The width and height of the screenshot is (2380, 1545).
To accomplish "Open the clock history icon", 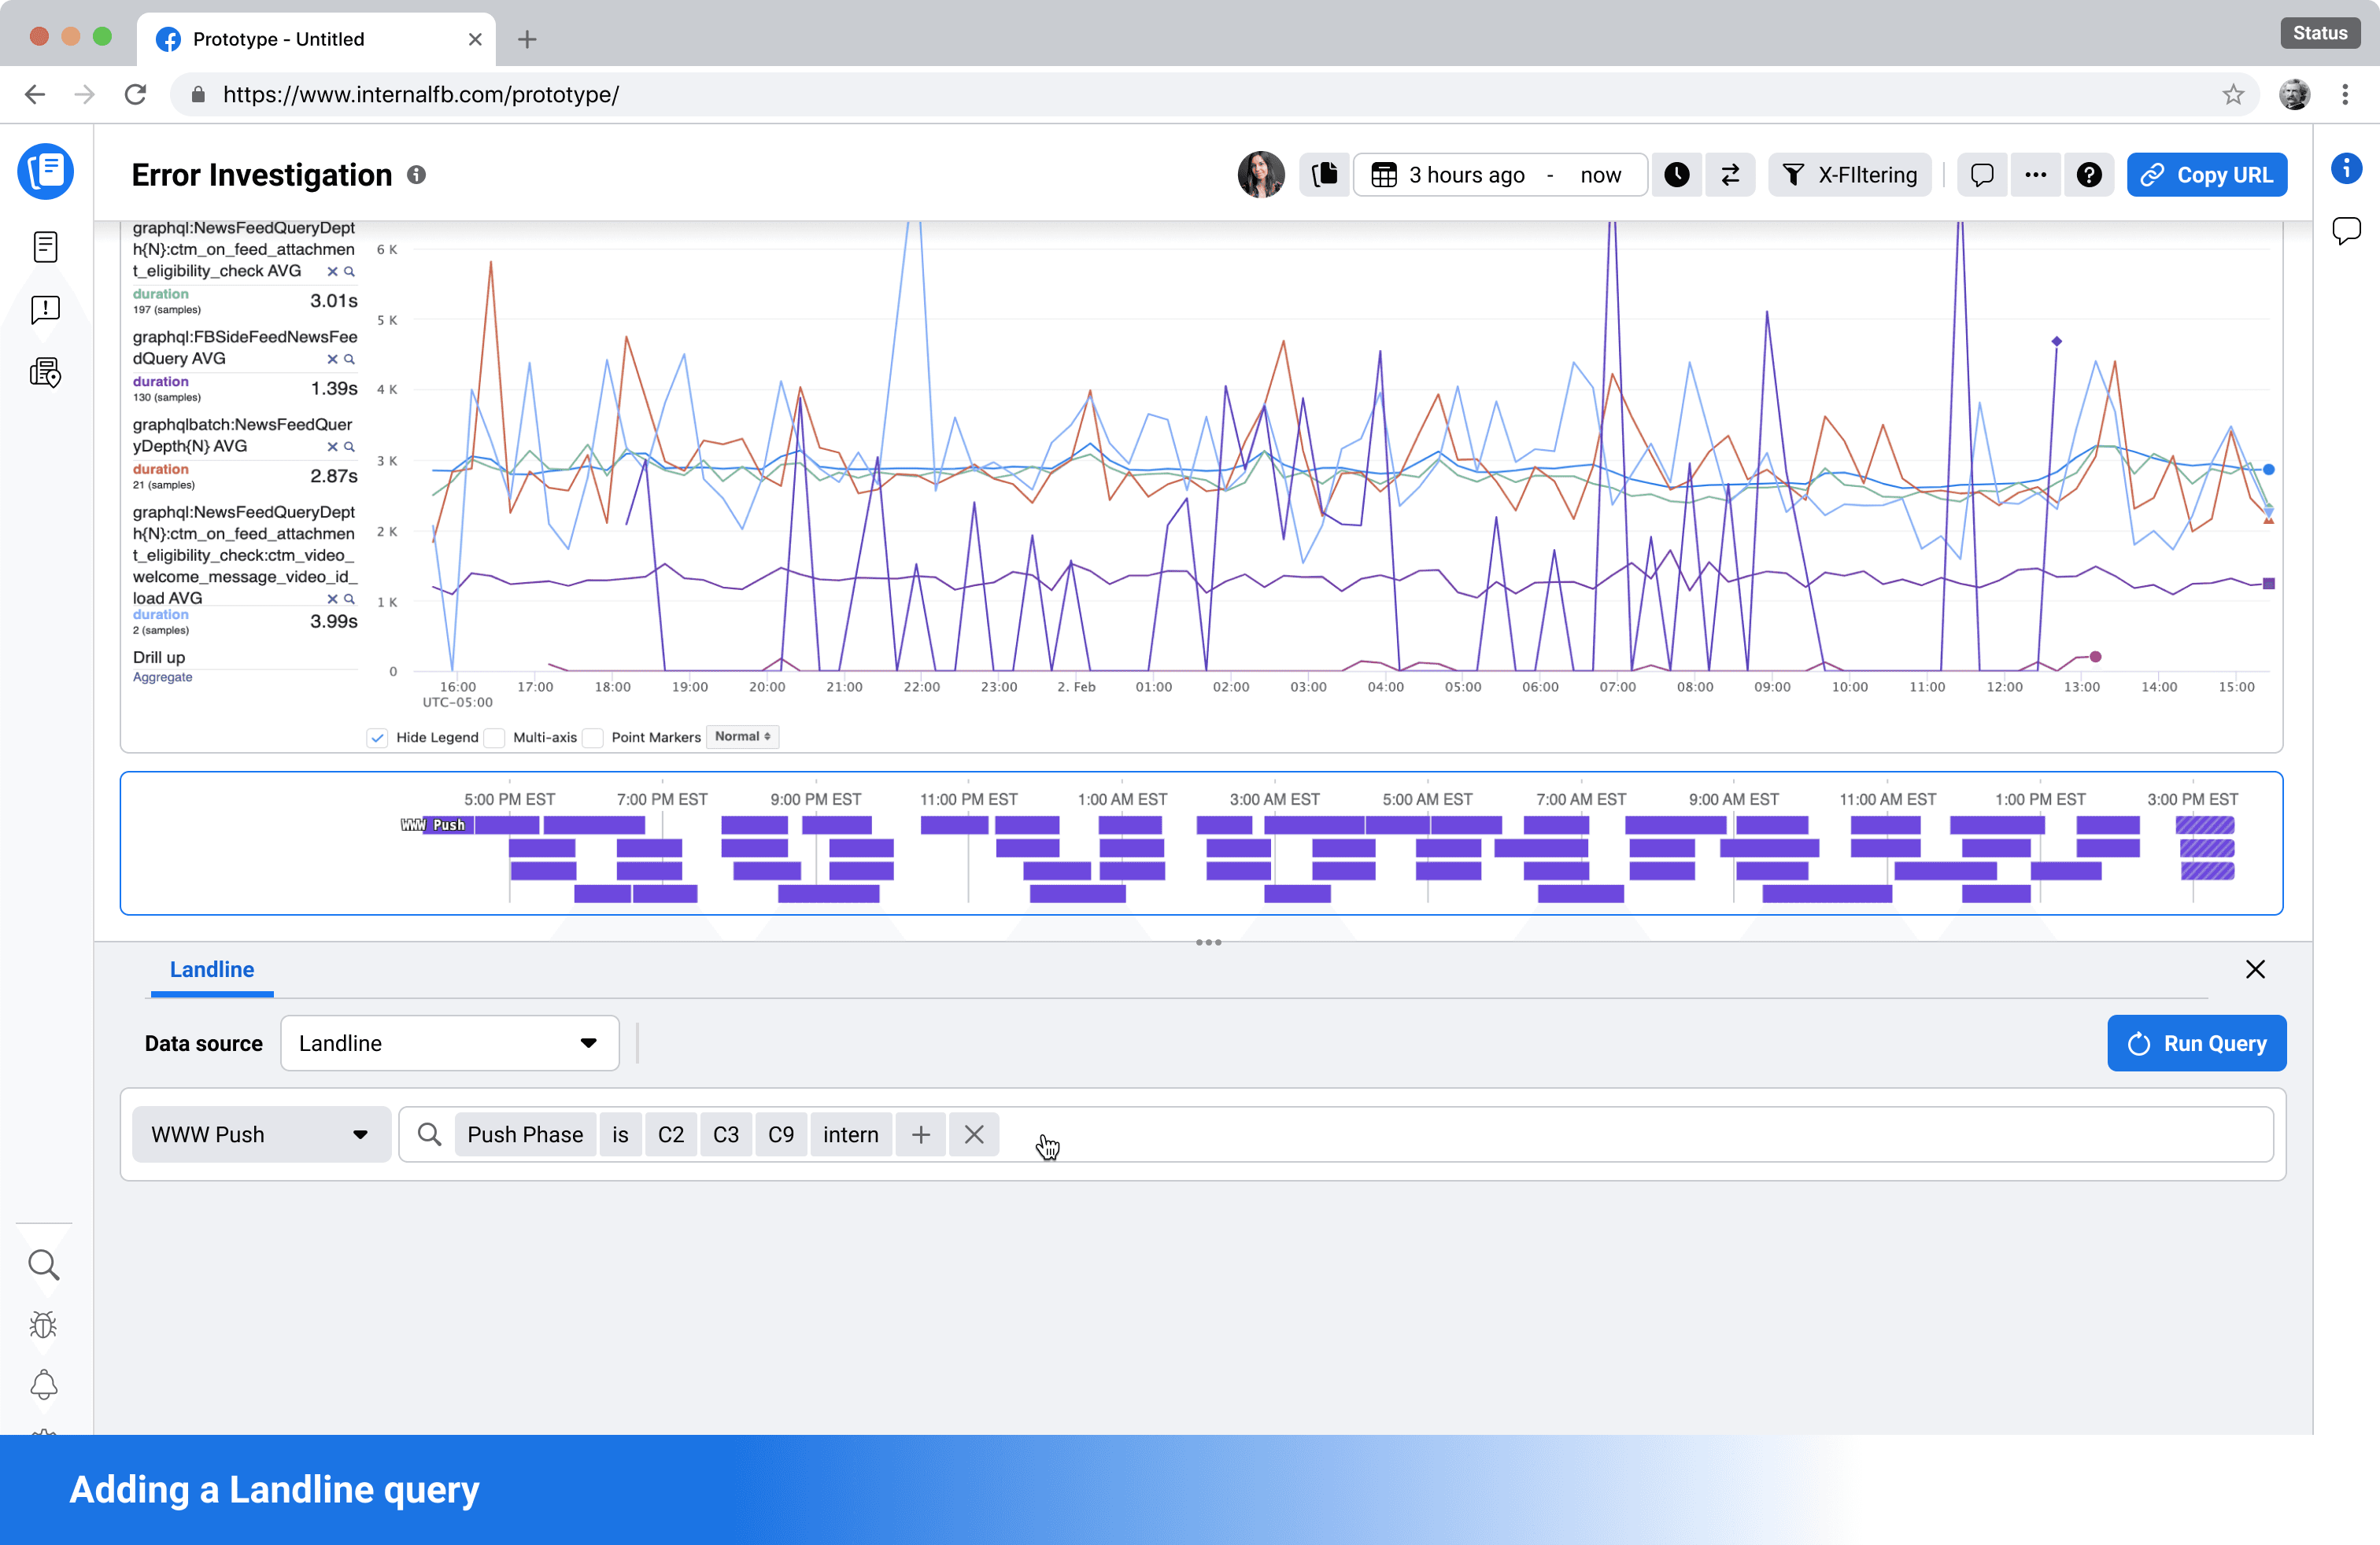I will tap(1676, 175).
